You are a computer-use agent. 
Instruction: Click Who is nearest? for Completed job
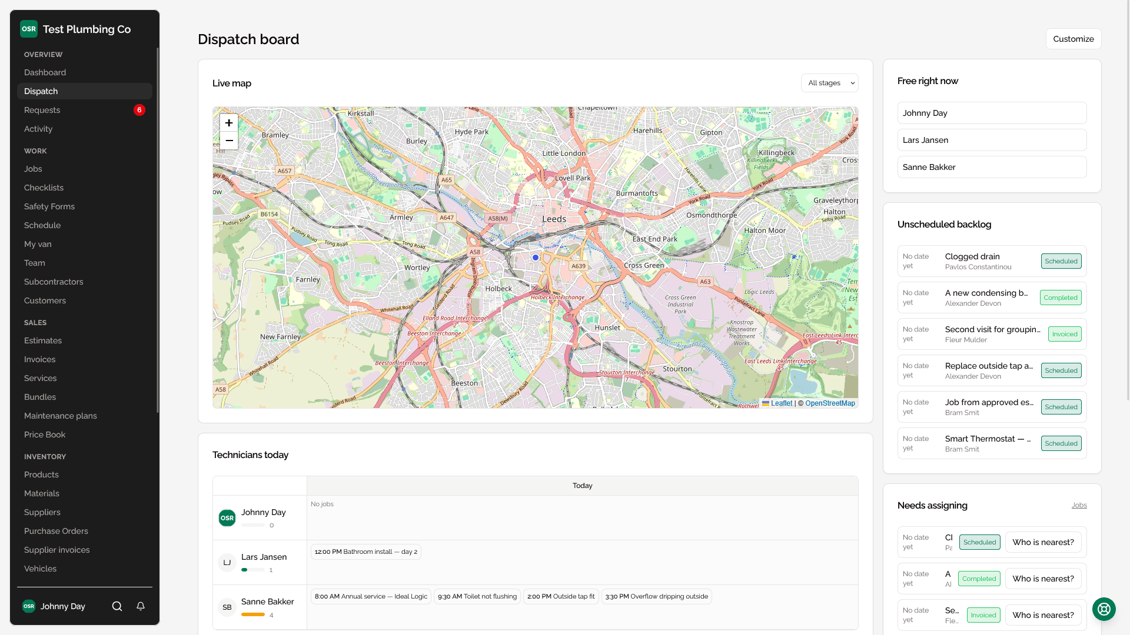click(1043, 579)
